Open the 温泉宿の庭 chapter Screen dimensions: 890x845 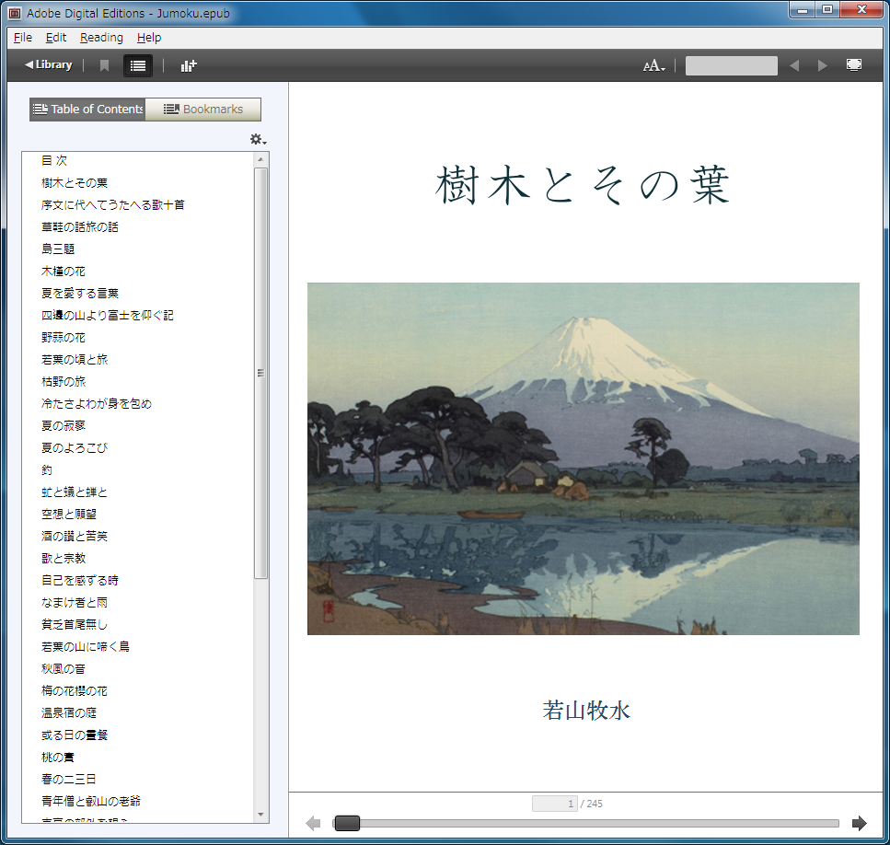69,714
